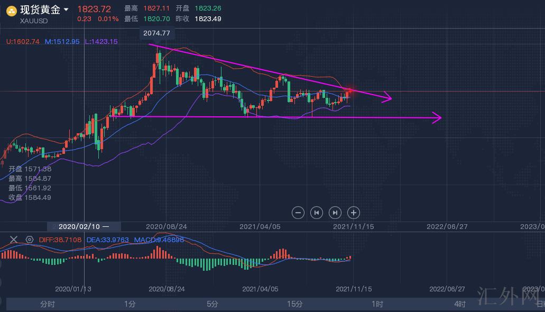Jump to the latest candles with skip-forward icon

coord(335,213)
